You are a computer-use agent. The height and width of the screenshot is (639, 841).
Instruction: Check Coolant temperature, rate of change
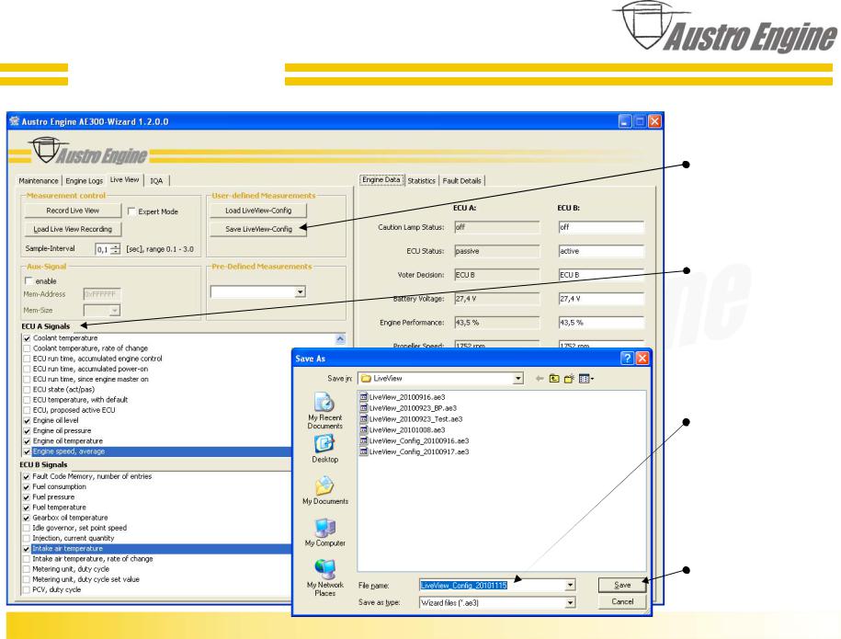coord(27,348)
